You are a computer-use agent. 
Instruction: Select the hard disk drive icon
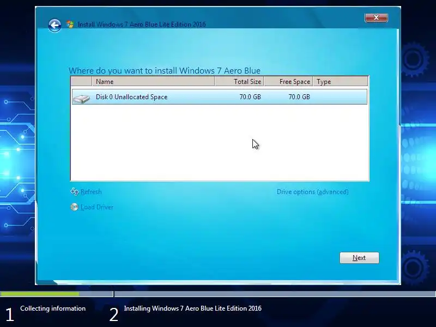pos(81,98)
